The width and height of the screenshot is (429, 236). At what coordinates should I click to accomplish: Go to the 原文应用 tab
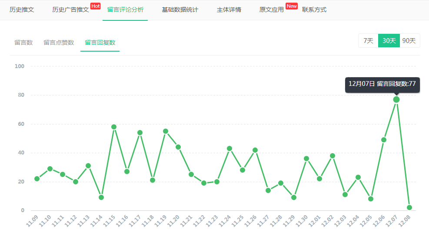click(271, 10)
